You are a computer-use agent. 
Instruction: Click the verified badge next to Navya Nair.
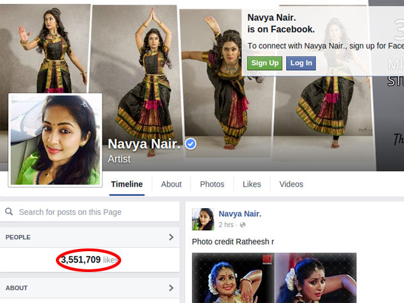pos(191,144)
